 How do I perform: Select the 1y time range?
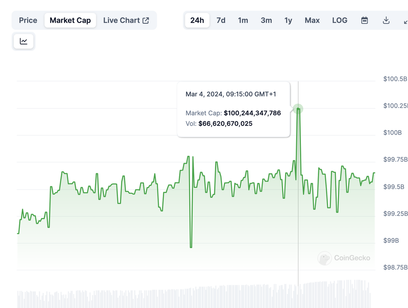coord(288,20)
